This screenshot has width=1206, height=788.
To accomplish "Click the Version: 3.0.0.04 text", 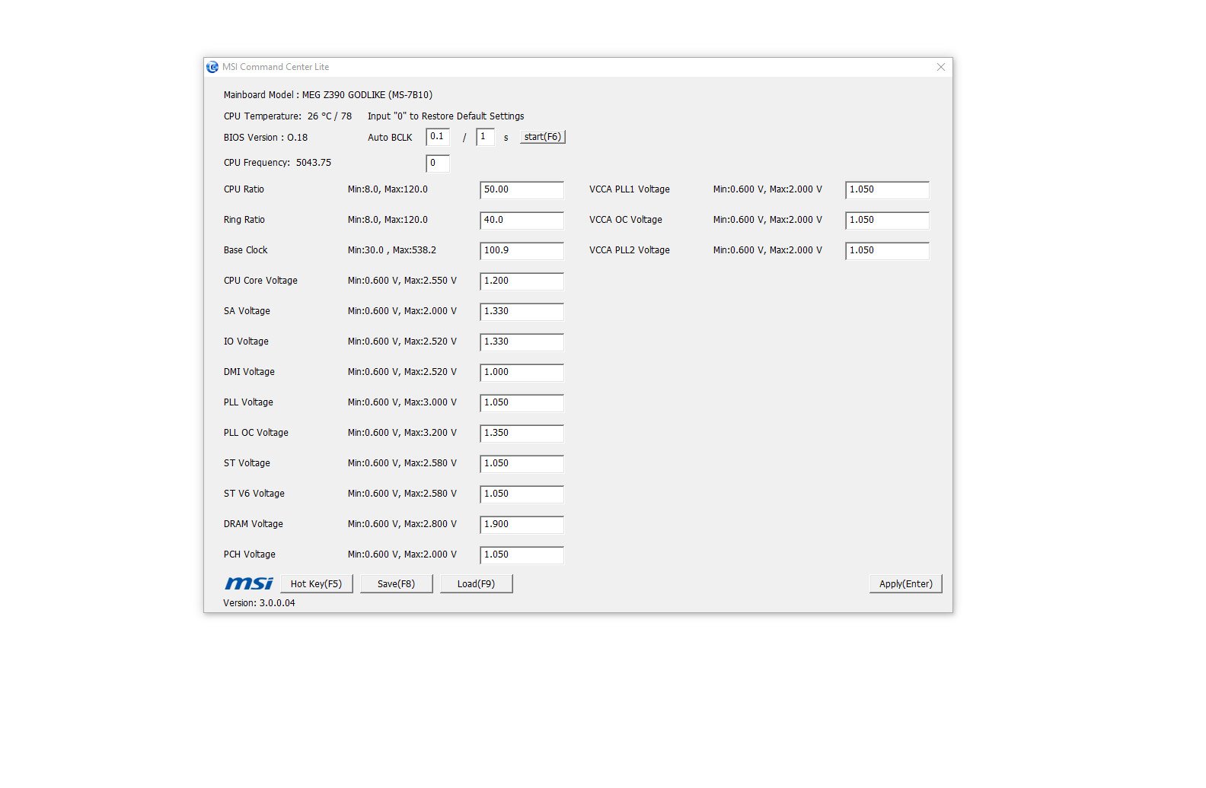I will click(x=259, y=603).
